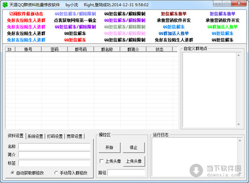
Task: Click the 上传头像 button
Action: pyautogui.click(x=134, y=161)
